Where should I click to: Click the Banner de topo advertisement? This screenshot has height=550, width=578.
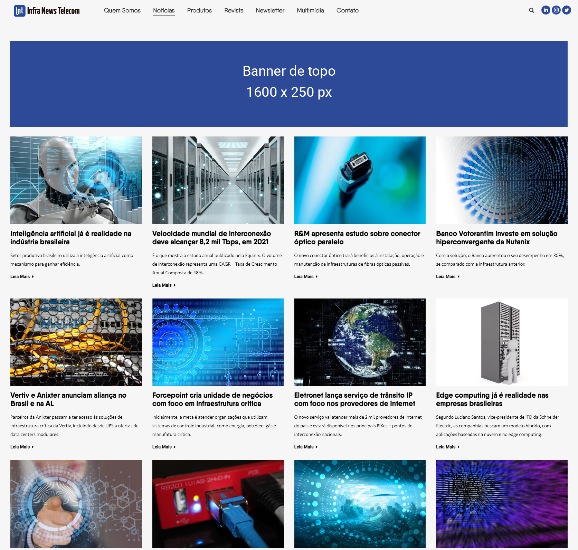(x=289, y=84)
